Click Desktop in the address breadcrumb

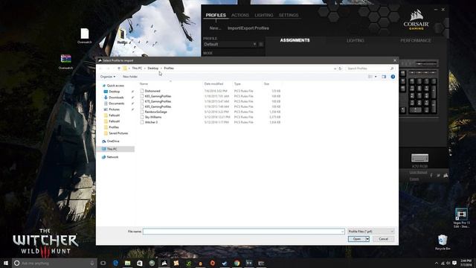pyautogui.click(x=153, y=68)
